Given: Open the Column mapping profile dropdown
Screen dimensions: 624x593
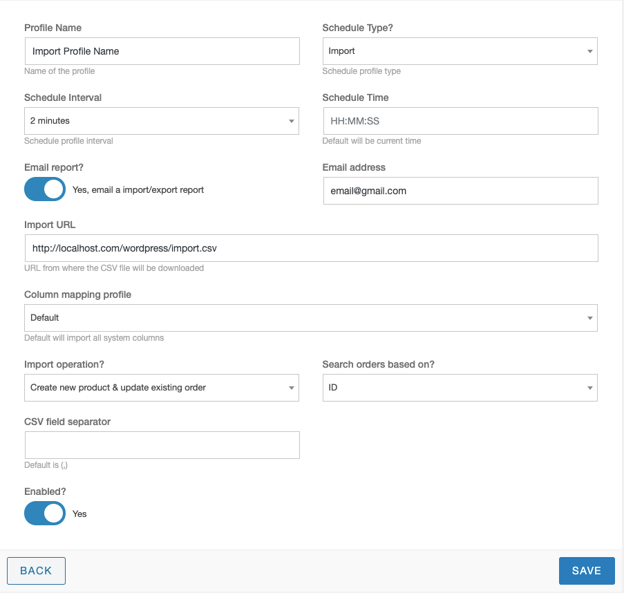Looking at the screenshot, I should click(x=311, y=318).
